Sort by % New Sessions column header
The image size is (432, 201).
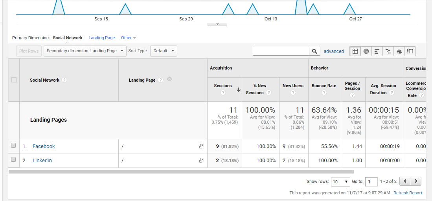coord(256,89)
